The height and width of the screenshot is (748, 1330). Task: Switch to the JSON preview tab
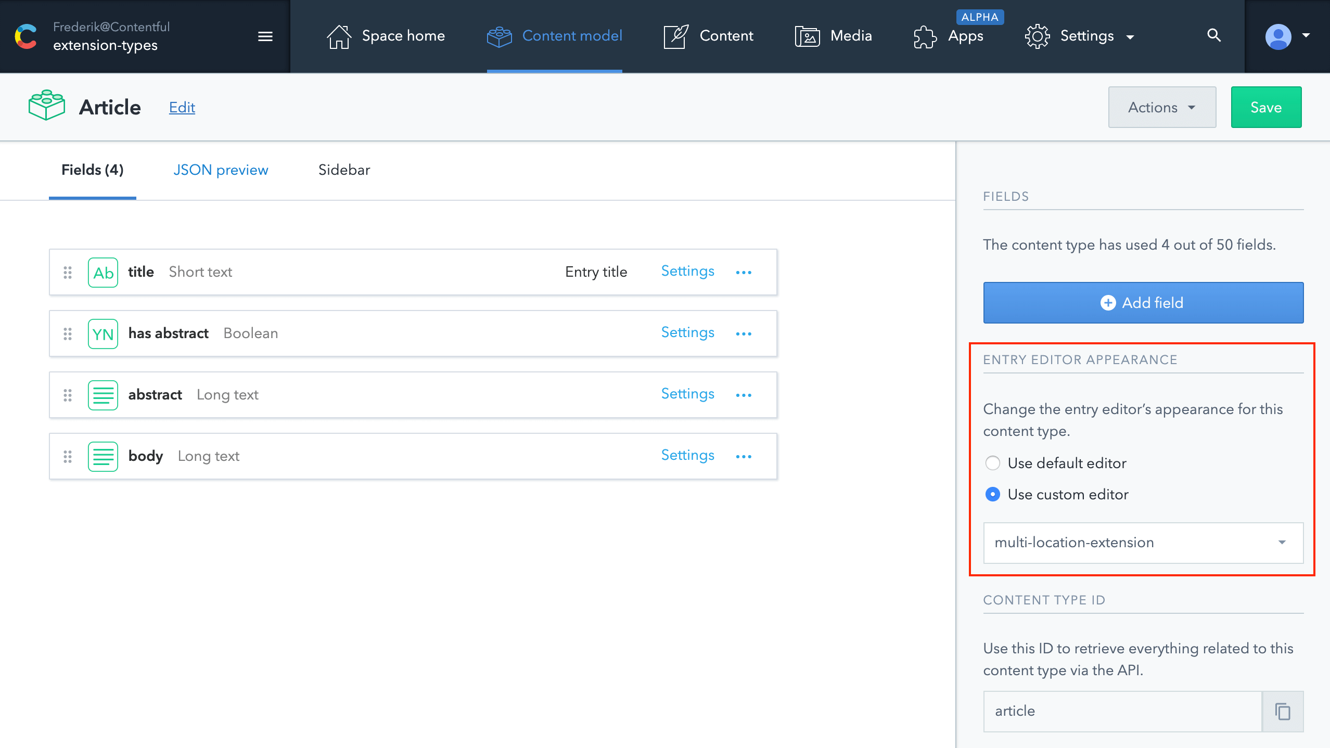tap(221, 170)
